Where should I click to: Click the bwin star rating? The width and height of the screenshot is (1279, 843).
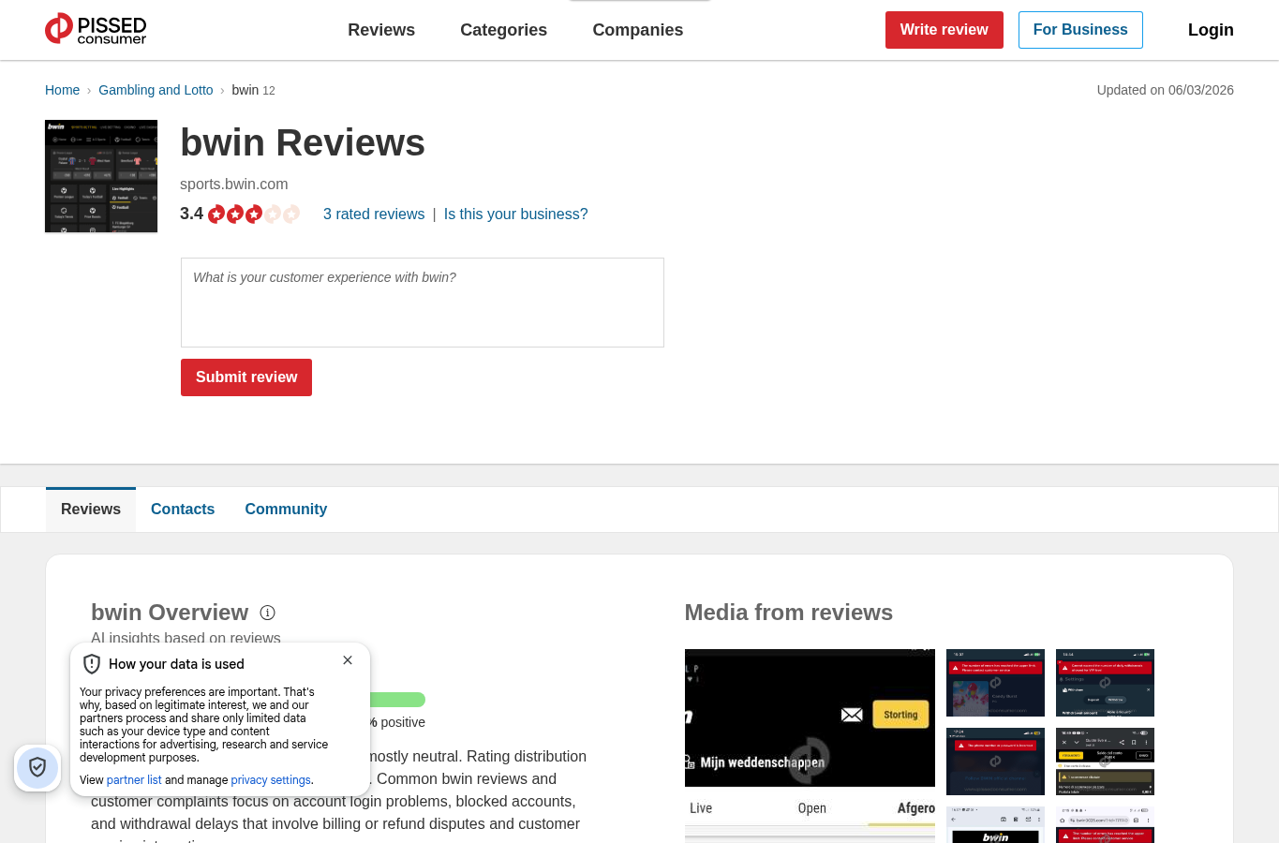pos(254,214)
